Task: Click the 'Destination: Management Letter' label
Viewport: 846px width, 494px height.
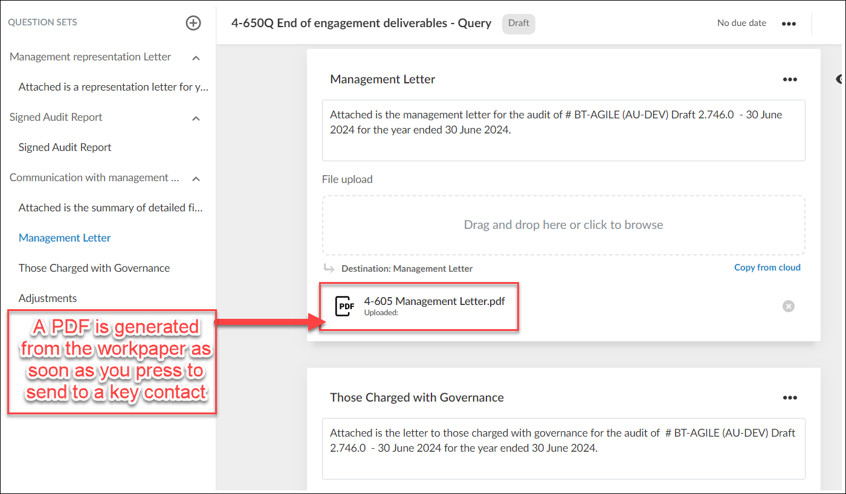Action: (407, 269)
